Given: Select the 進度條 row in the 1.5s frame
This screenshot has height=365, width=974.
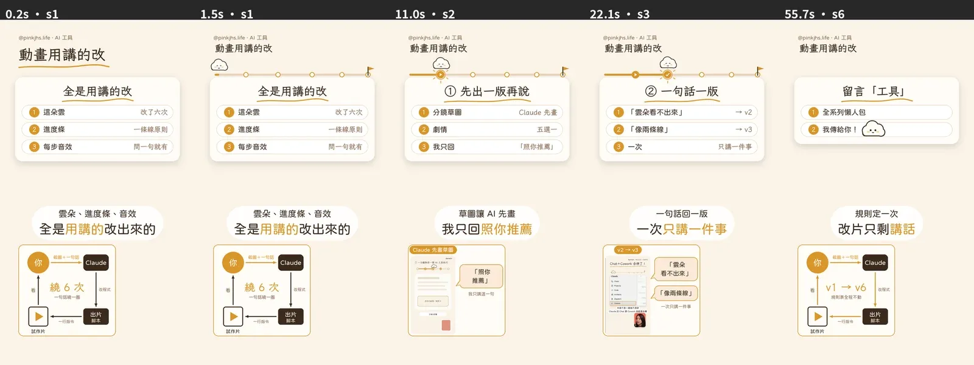Looking at the screenshot, I should [x=292, y=129].
